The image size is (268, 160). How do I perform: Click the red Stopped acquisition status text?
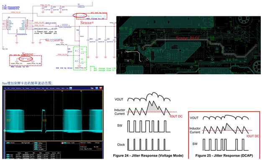(83, 145)
